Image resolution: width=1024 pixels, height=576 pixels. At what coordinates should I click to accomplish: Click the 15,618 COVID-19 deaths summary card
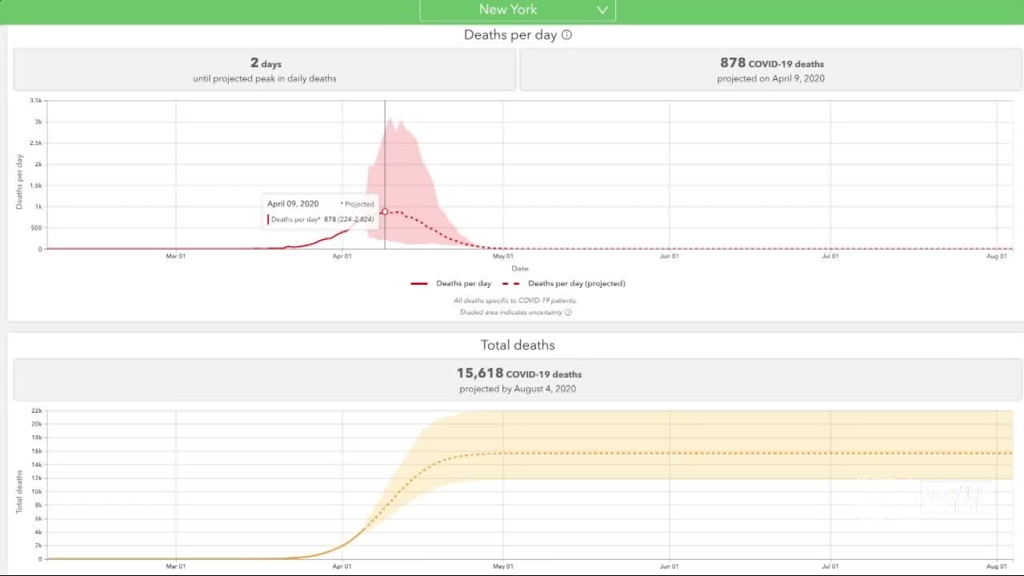click(518, 380)
